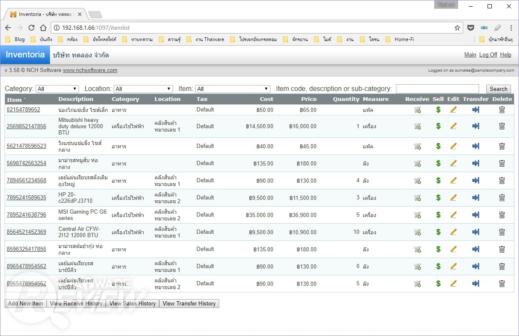
Task: Open the Main menu link
Action: tap(470, 55)
